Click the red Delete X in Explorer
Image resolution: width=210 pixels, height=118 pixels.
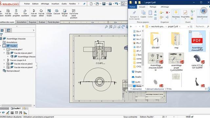pyautogui.click(x=167, y=12)
